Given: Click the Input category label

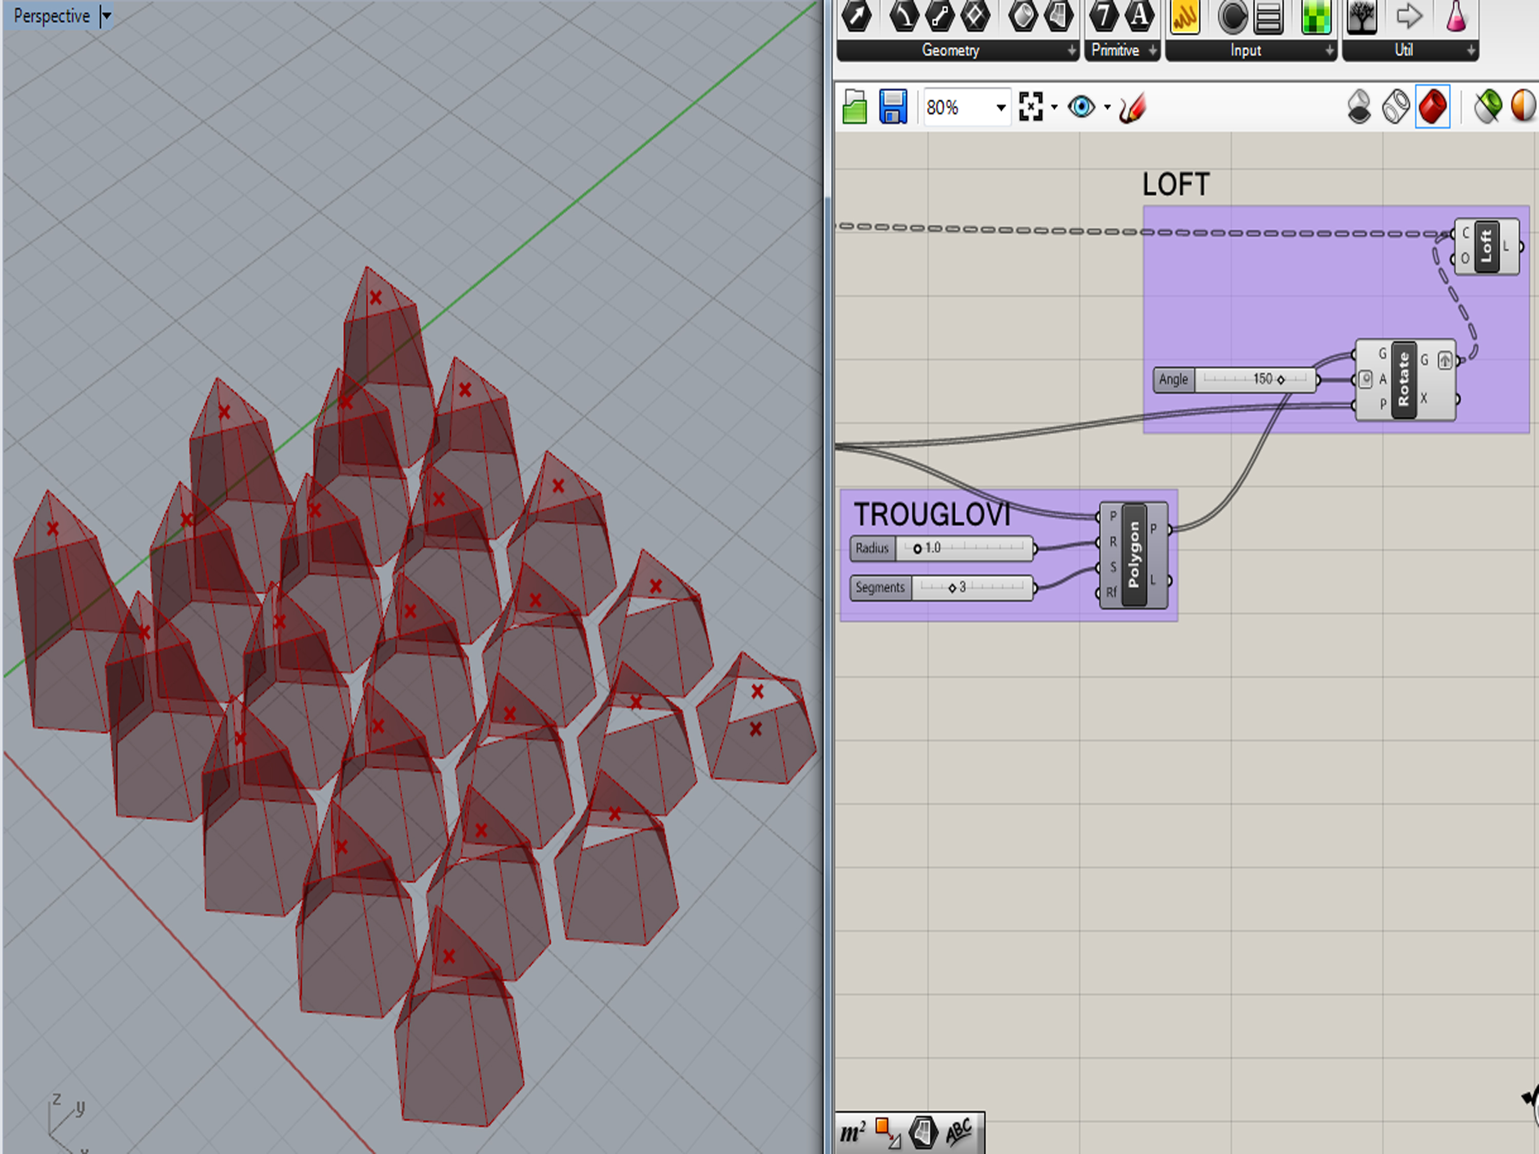Looking at the screenshot, I should (x=1246, y=50).
